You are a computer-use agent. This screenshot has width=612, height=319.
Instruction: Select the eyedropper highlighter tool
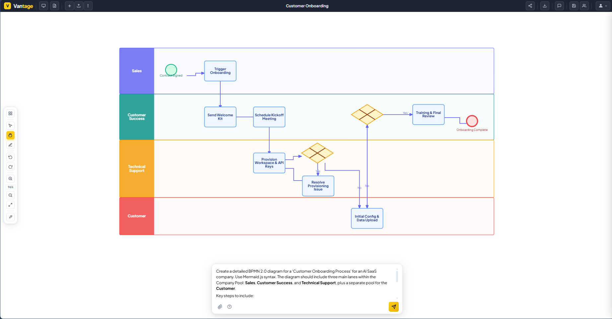click(10, 217)
